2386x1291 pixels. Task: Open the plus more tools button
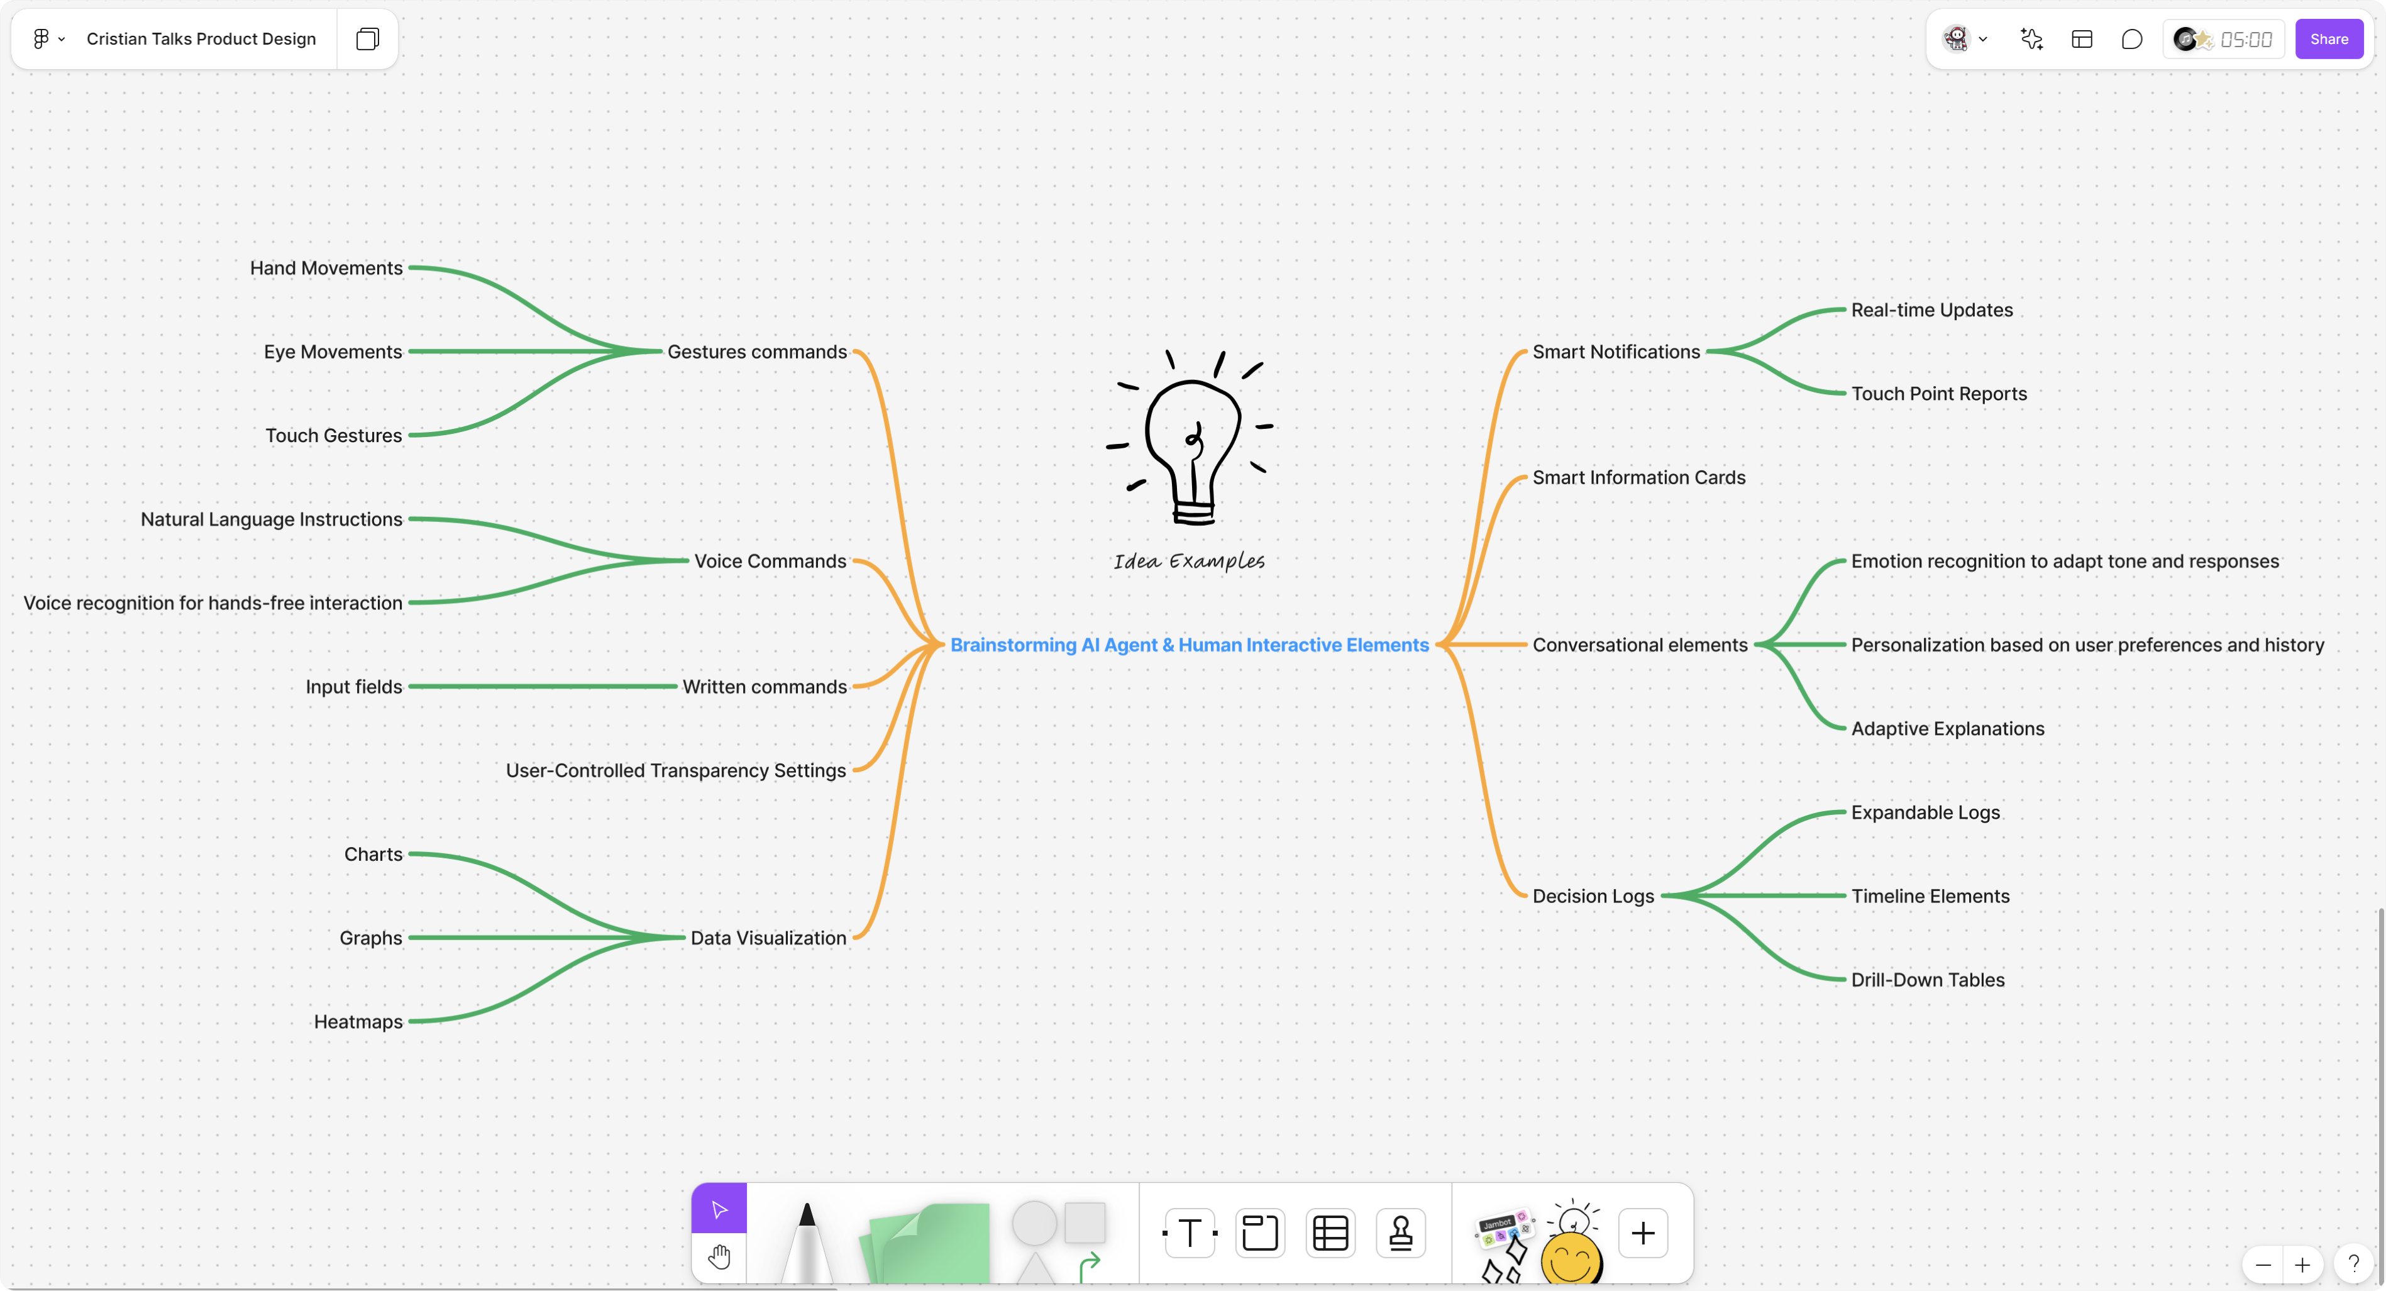[1643, 1233]
